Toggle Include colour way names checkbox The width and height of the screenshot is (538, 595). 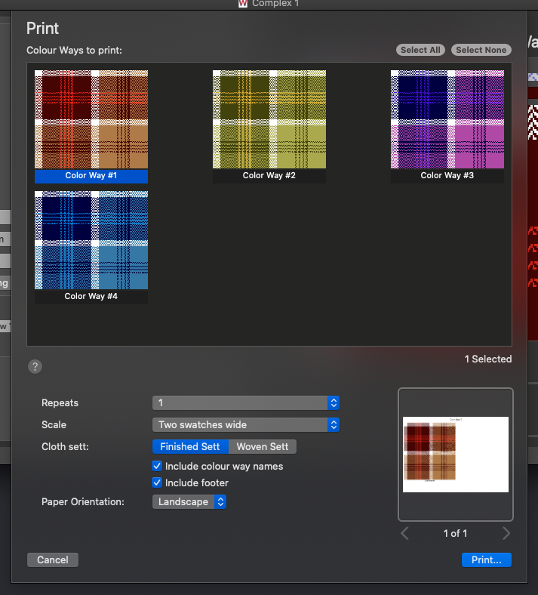click(157, 466)
